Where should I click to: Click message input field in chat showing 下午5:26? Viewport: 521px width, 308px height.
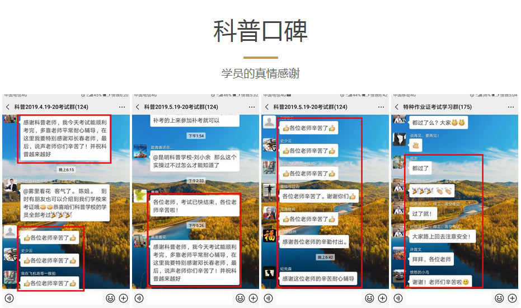click(x=190, y=298)
